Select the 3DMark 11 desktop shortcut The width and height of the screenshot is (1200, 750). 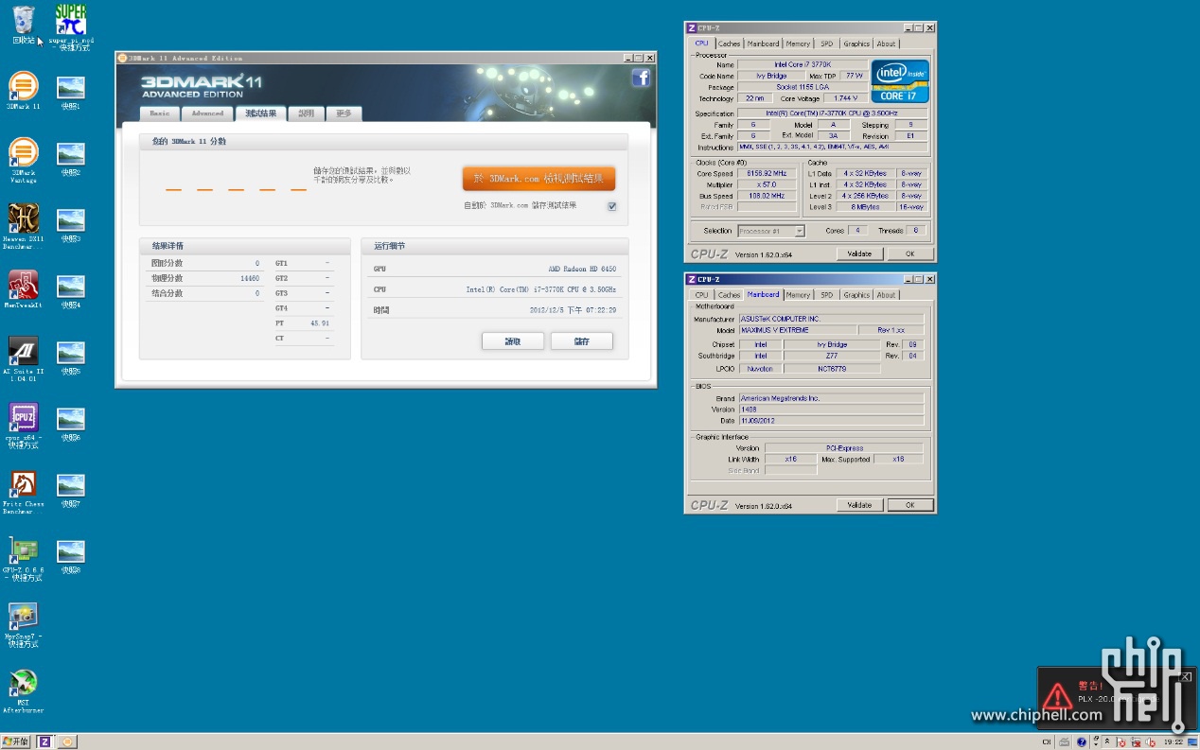pos(24,91)
